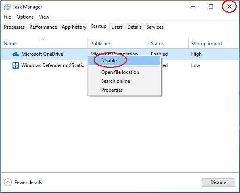The image size is (240, 193).
Task: Click the Task Manager title bar icon
Action: (7, 7)
